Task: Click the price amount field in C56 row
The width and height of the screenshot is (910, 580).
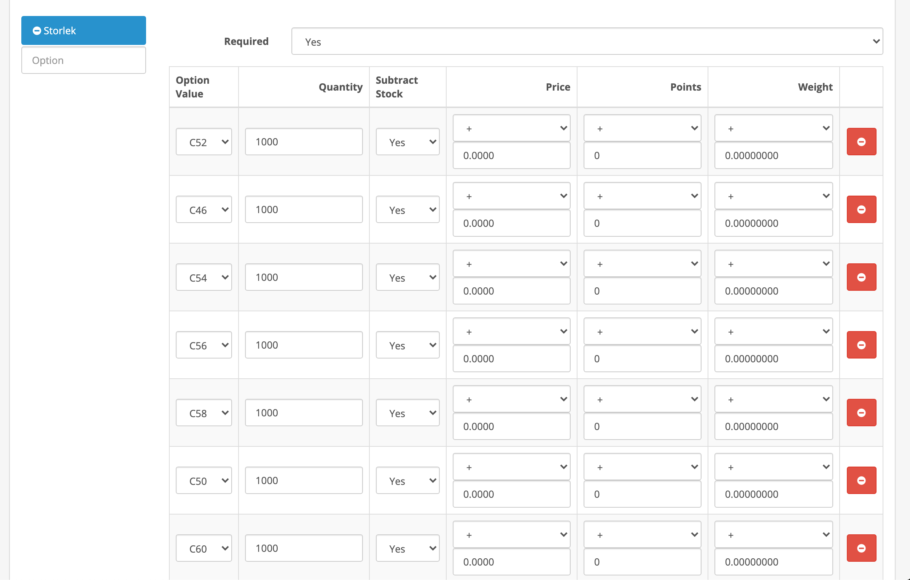Action: (512, 359)
